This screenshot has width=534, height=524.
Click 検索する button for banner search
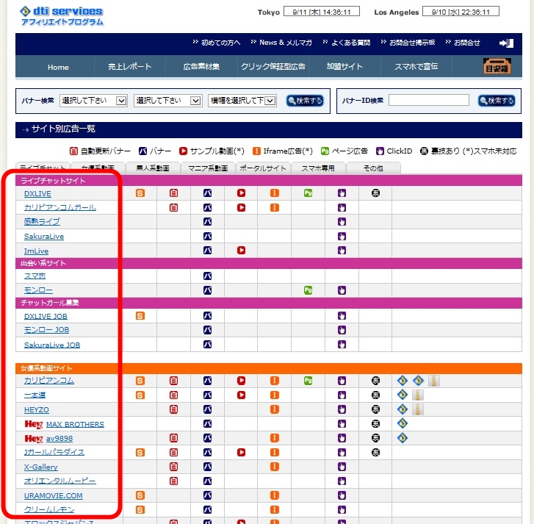click(305, 101)
